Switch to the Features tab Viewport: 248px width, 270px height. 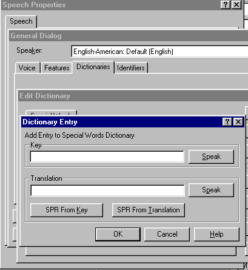(x=57, y=68)
